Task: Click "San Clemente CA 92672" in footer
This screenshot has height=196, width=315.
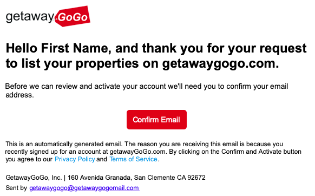Action: [x=170, y=178]
